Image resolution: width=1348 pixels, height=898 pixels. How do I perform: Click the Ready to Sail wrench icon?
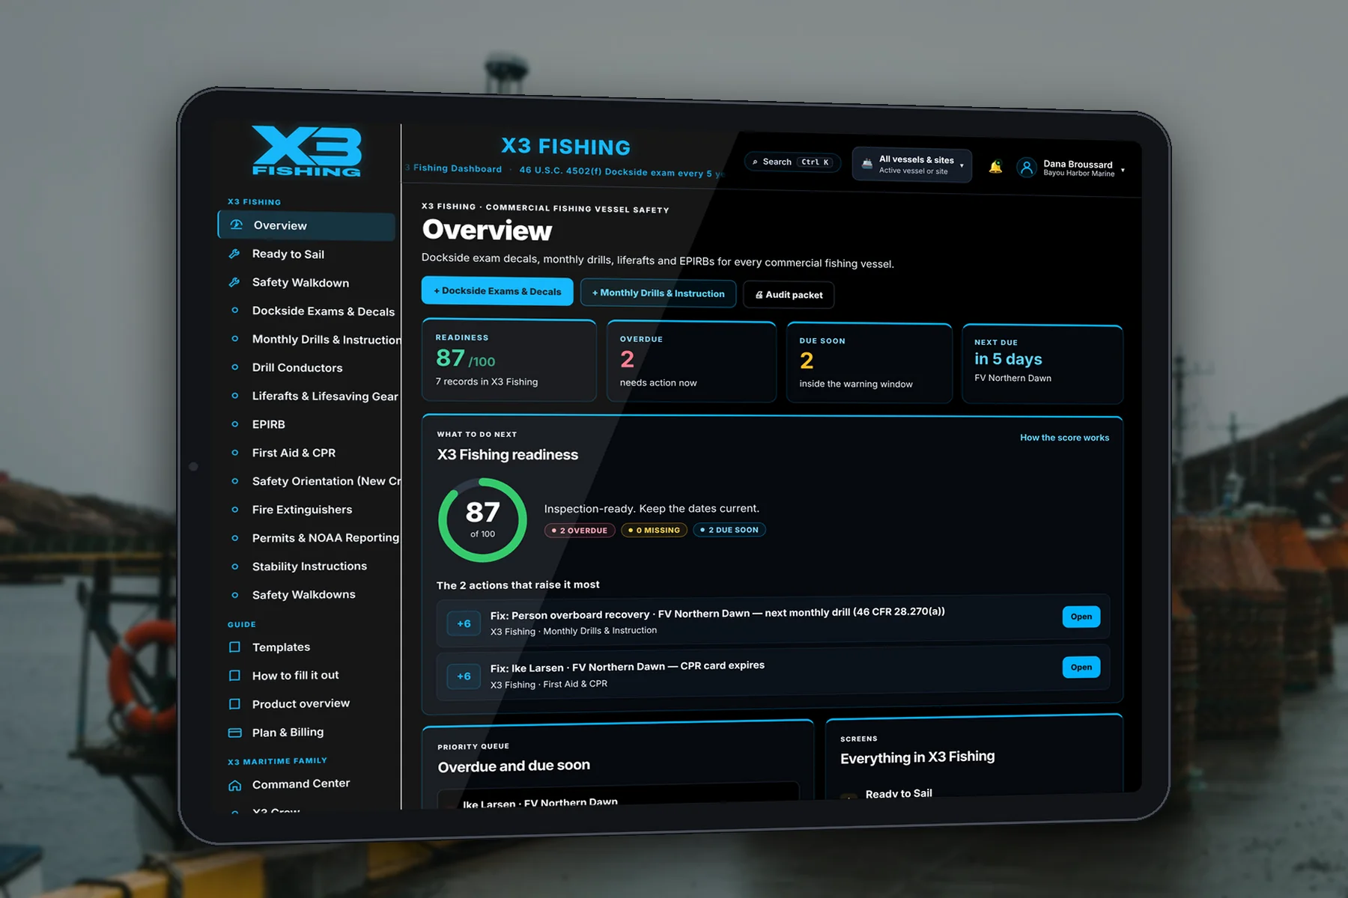[234, 254]
